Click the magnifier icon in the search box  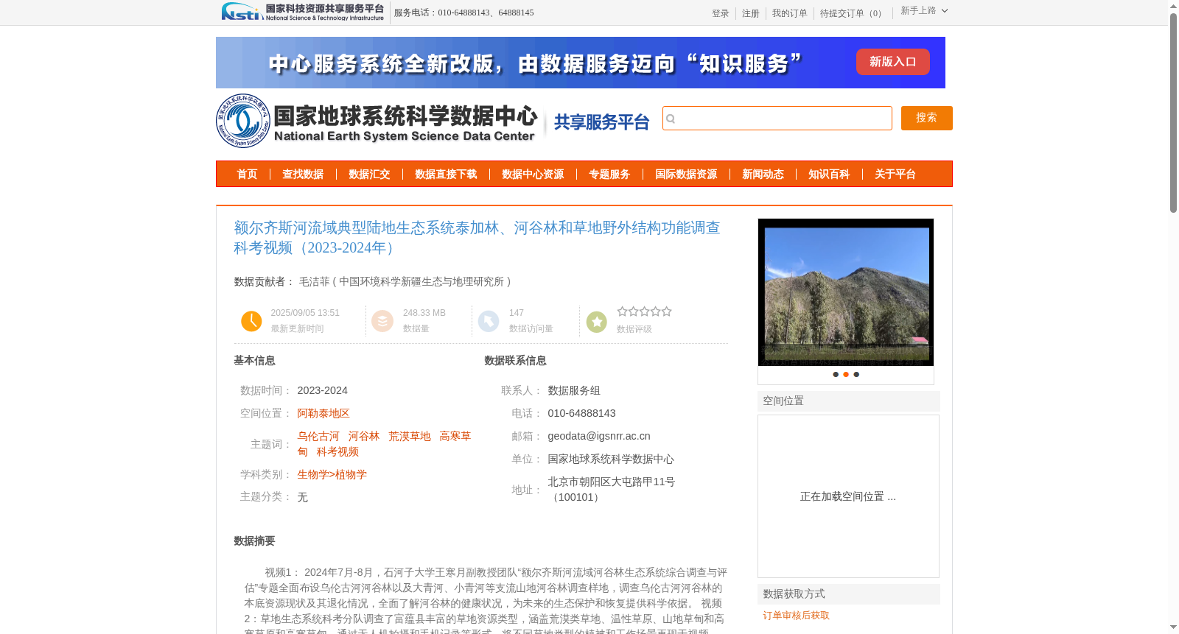pos(671,119)
